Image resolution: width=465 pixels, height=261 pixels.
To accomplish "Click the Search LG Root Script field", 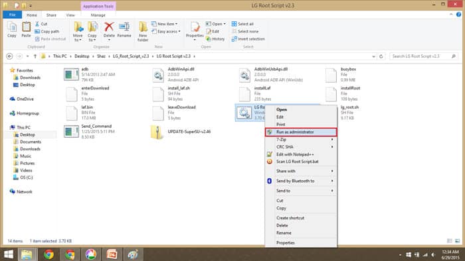I will pos(424,56).
